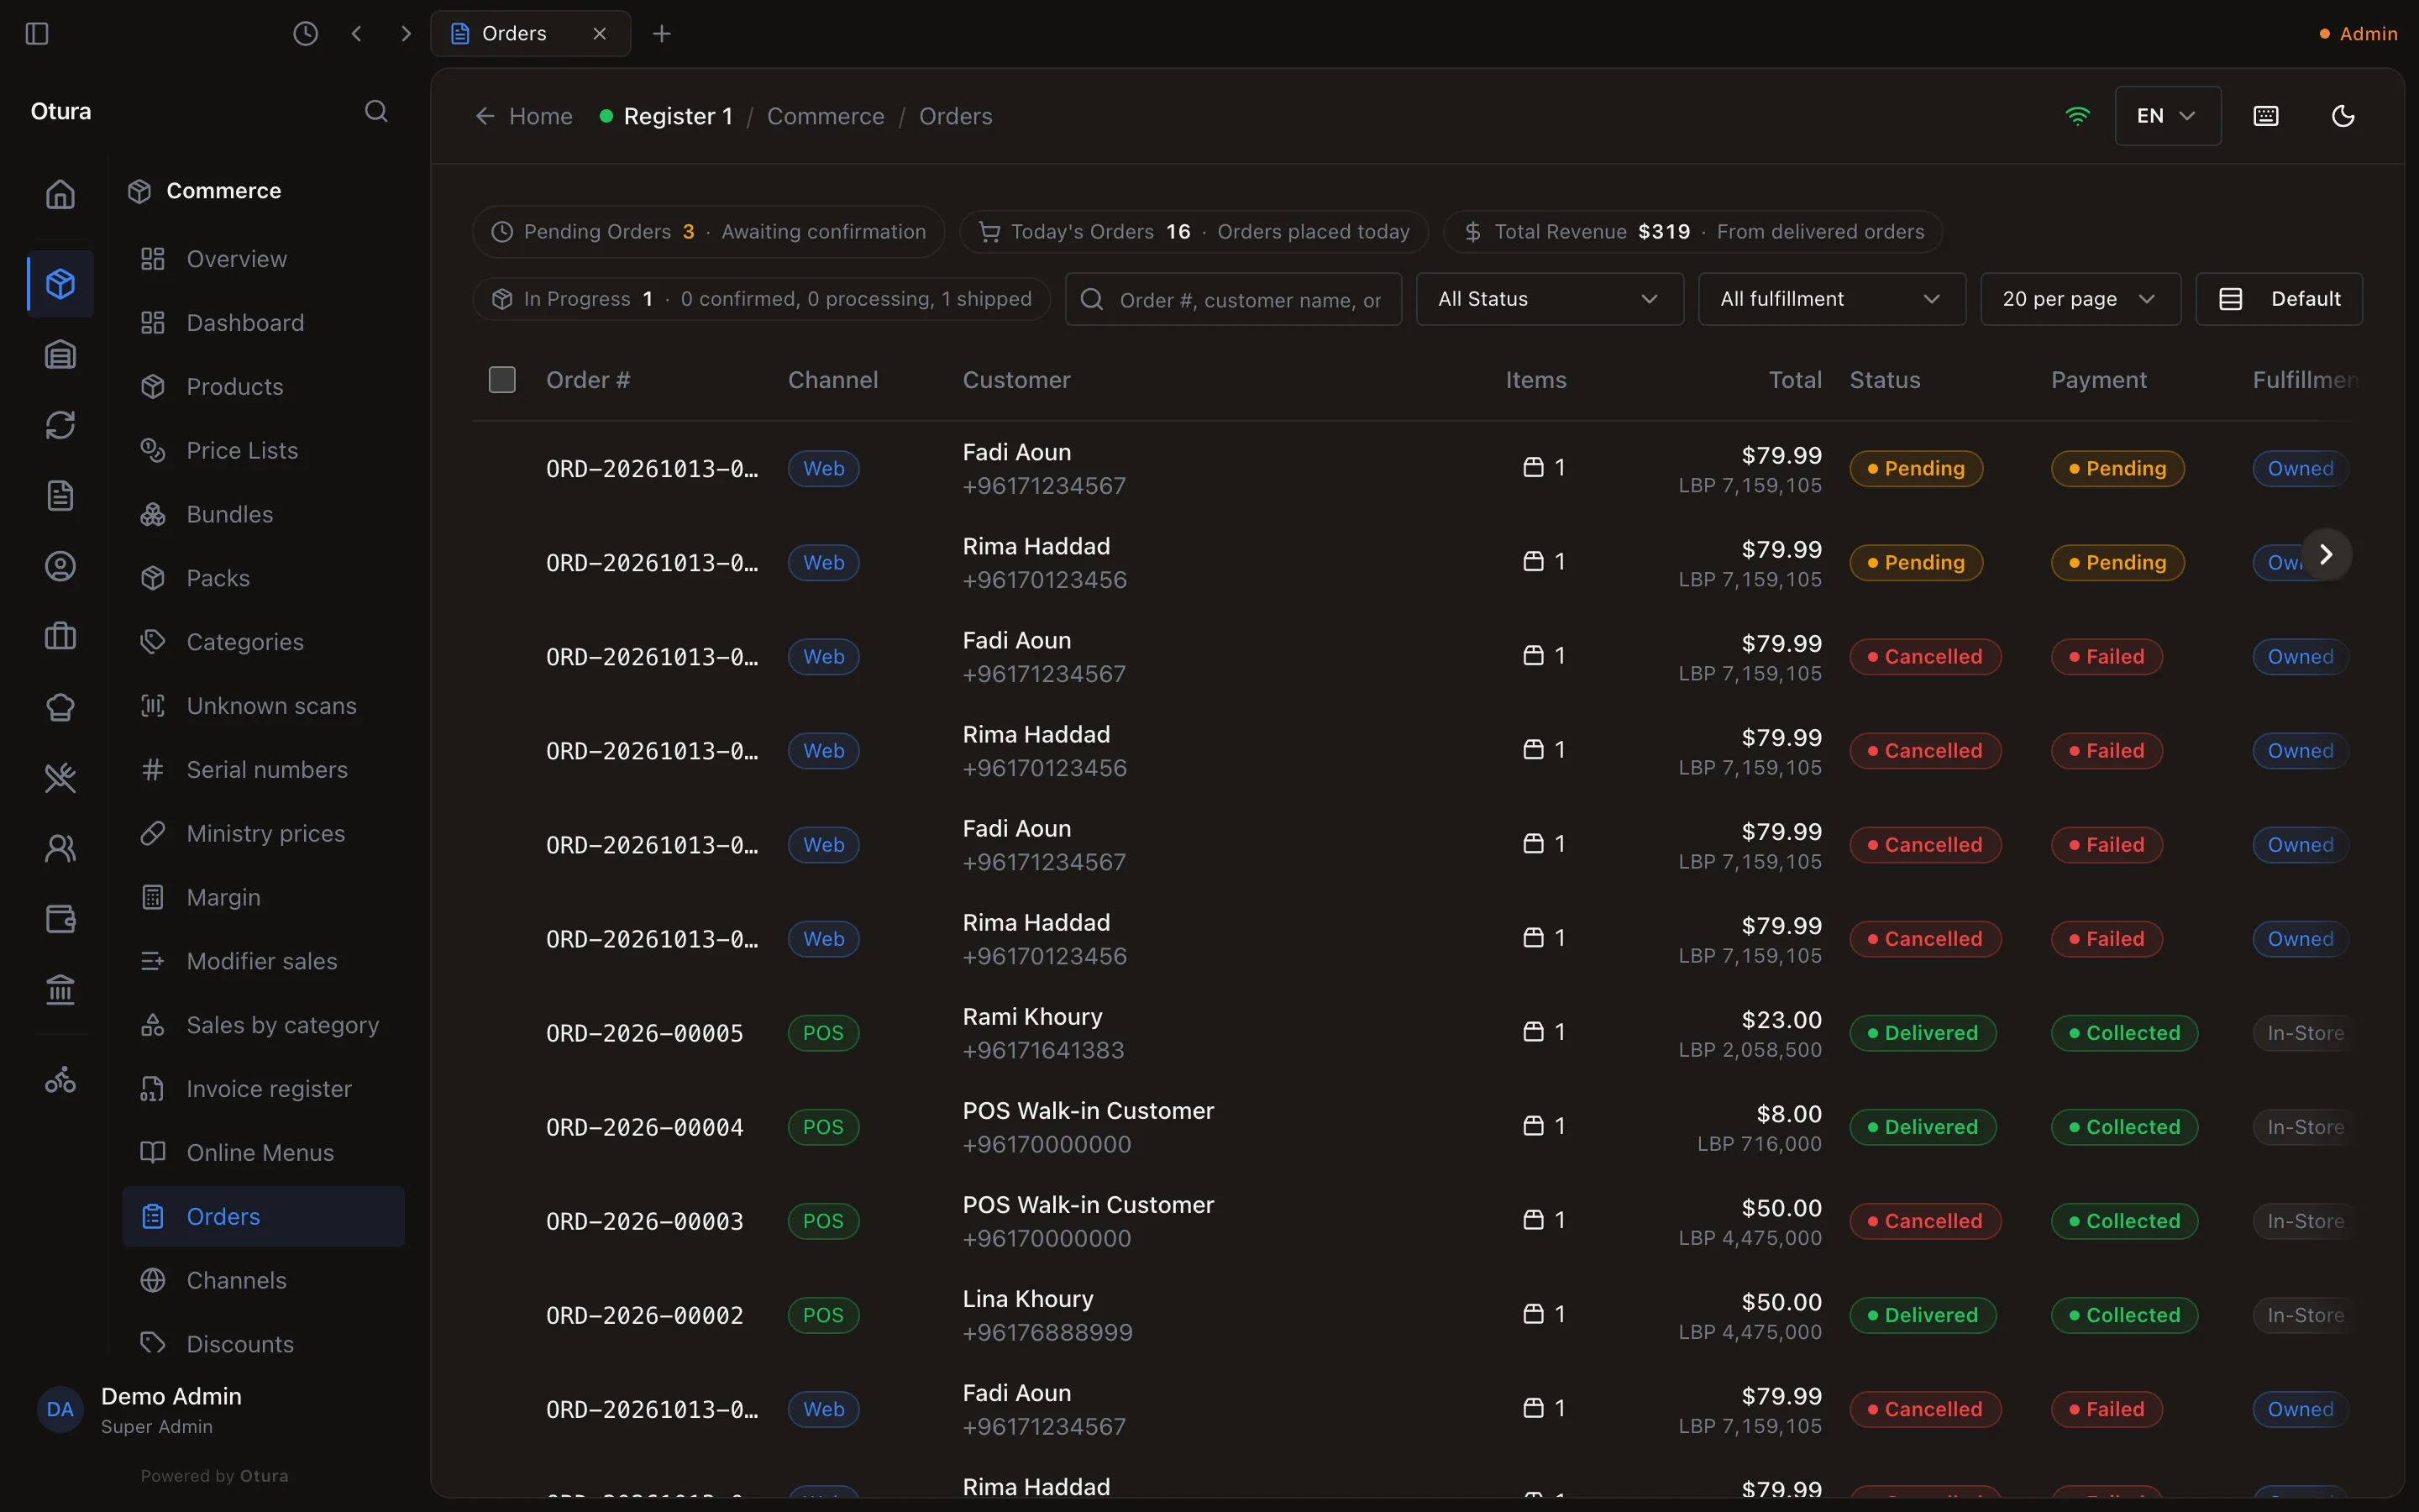2419x1512 pixels.
Task: Open the history clock icon
Action: (305, 34)
